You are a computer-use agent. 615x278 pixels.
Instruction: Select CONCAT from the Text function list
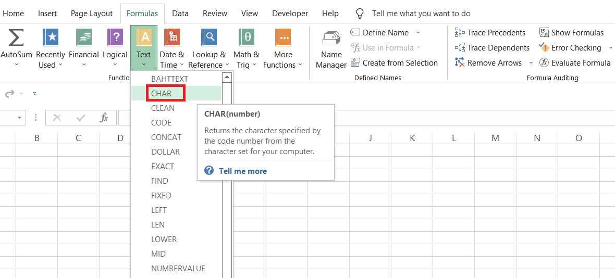tap(166, 137)
